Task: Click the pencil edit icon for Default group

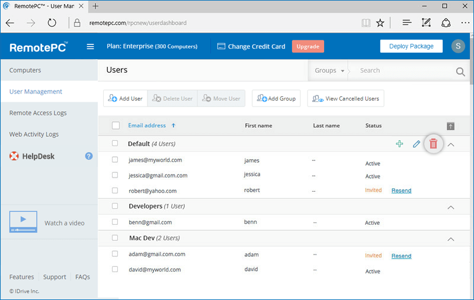Action: coord(417,144)
